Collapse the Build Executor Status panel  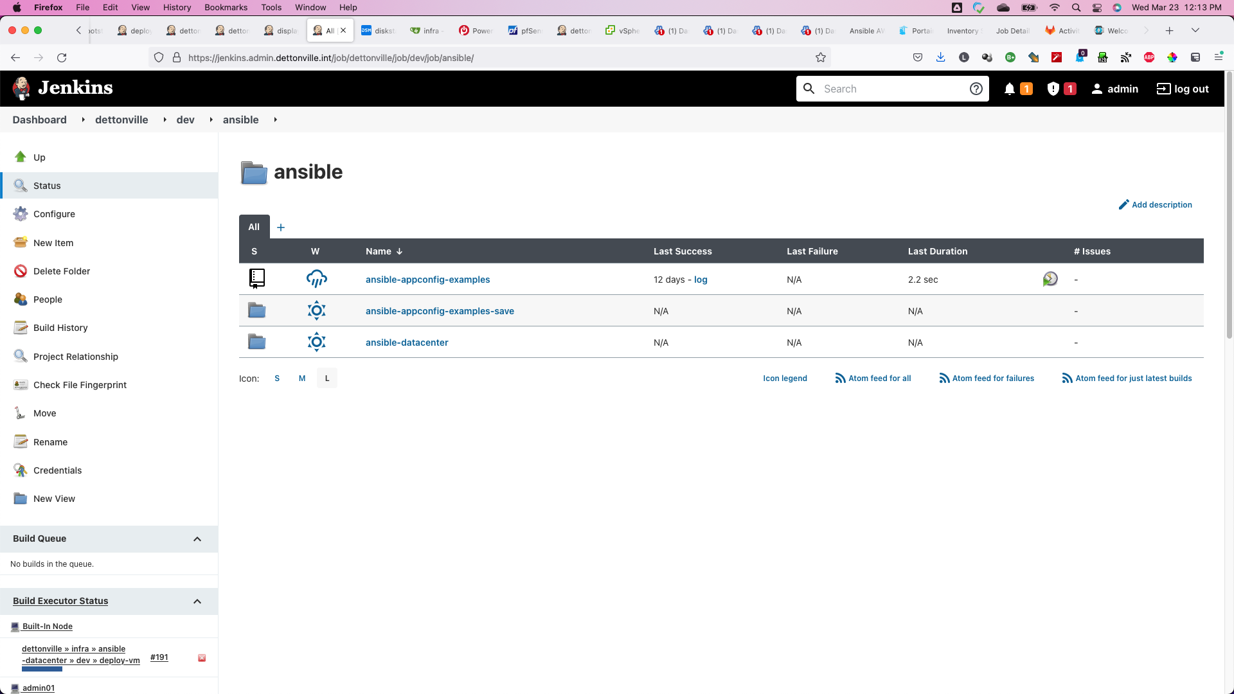click(197, 601)
